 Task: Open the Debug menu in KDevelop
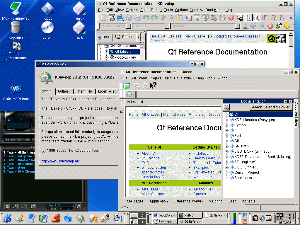tap(156, 10)
